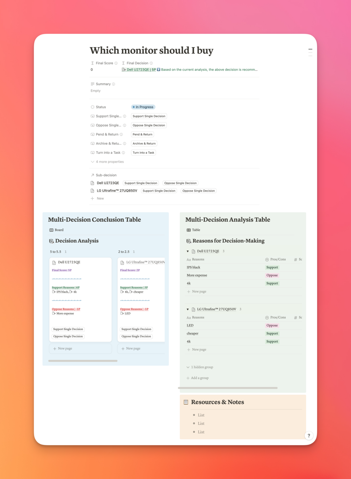Click Oppose Single Decision property button
The width and height of the screenshot is (351, 479).
pos(149,125)
